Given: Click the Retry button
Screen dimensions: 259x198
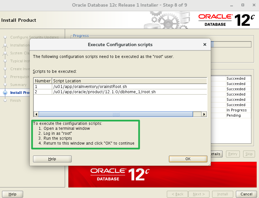Looking at the screenshot, I should click(233, 154).
